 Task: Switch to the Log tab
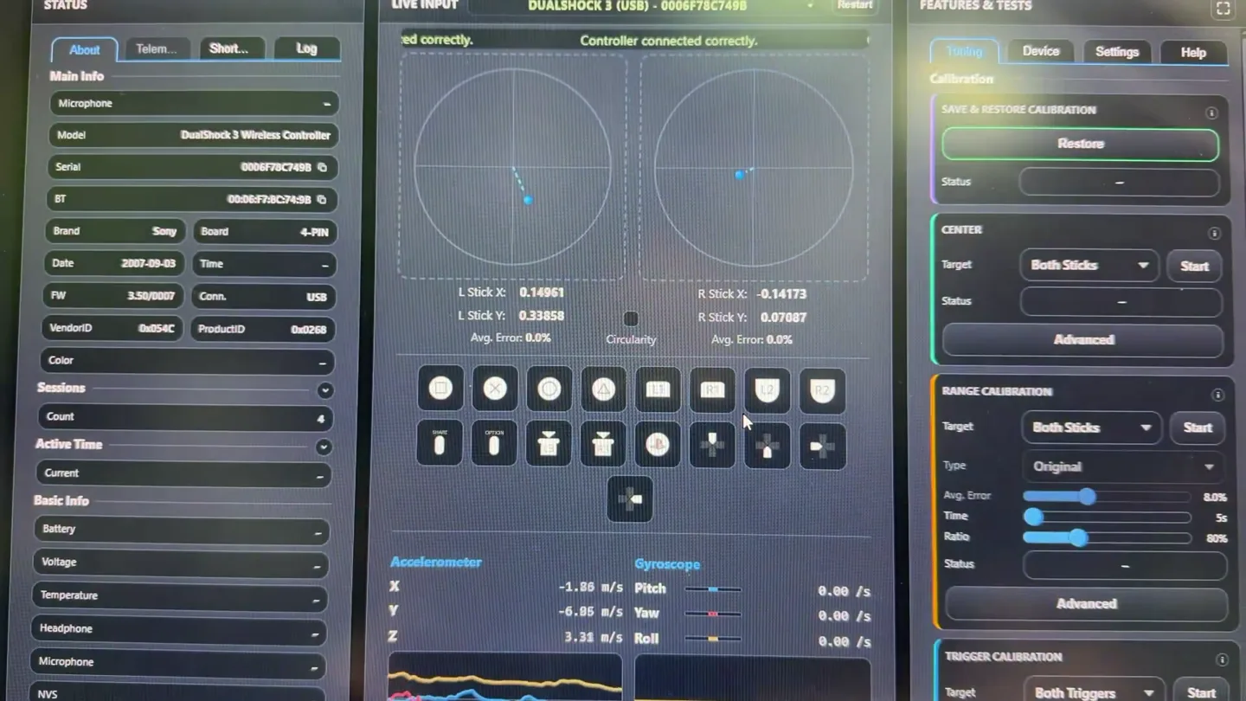pos(306,48)
